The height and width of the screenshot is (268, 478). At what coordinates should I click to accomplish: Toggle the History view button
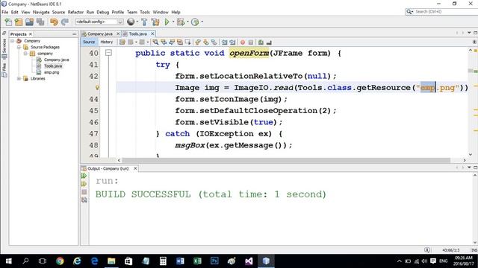(106, 42)
